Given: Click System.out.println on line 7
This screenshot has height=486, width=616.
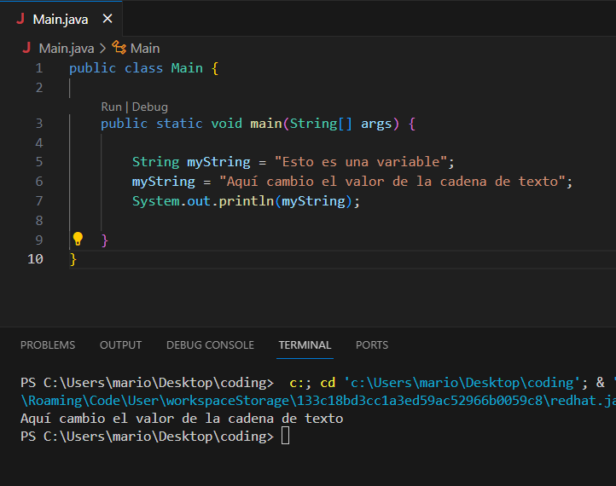Looking at the screenshot, I should pos(203,201).
